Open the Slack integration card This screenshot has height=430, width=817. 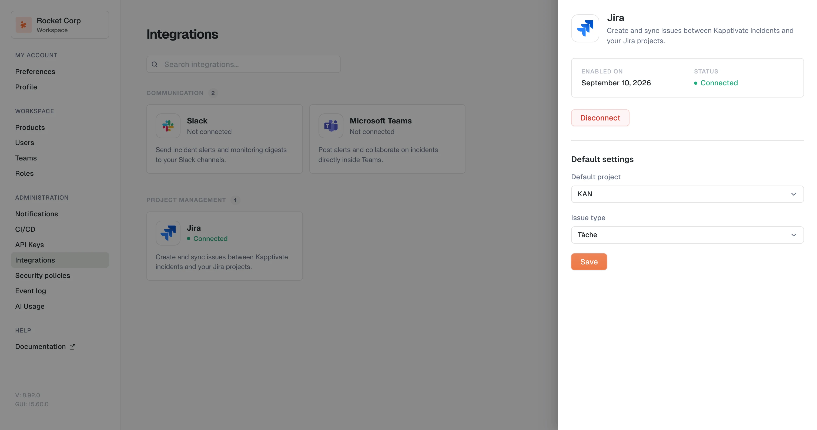[x=225, y=139]
